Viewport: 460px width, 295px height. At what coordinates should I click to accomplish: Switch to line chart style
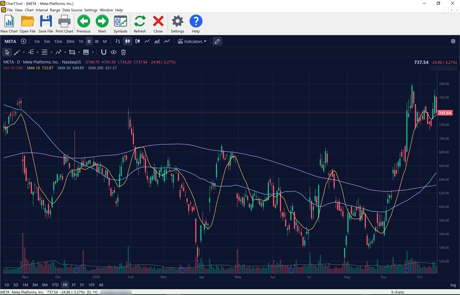[x=147, y=41]
